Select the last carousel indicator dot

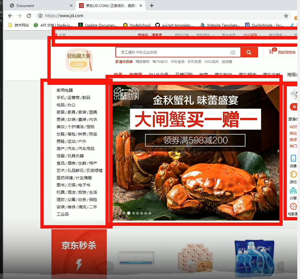(150, 213)
